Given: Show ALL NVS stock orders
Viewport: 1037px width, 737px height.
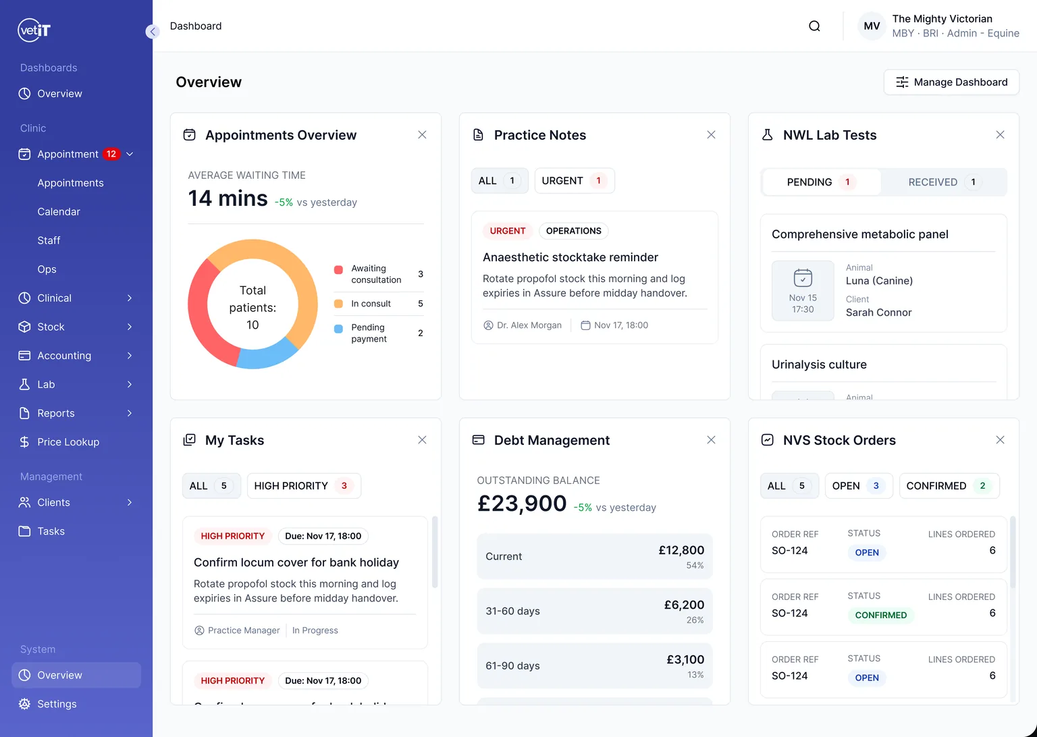Looking at the screenshot, I should click(x=789, y=486).
